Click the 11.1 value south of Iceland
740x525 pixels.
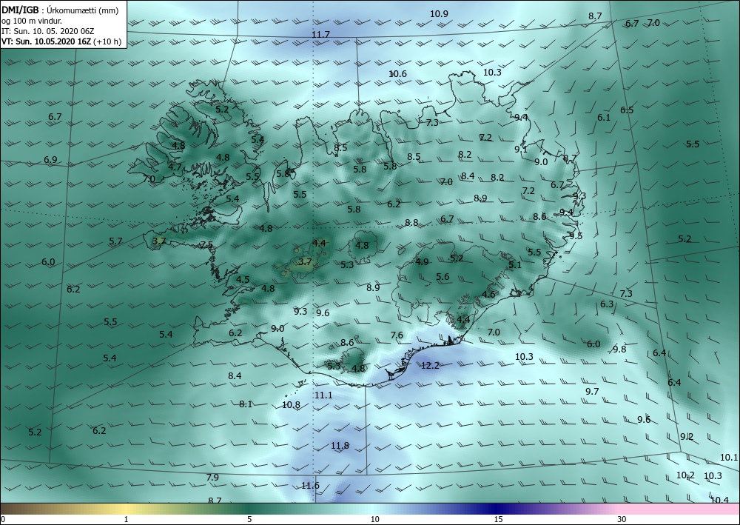click(323, 395)
